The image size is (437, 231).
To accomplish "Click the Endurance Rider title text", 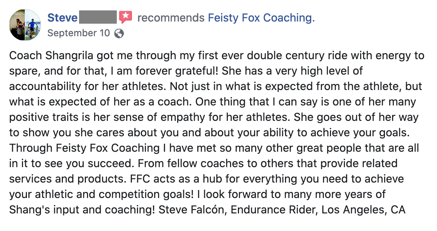I will coord(274,210).
